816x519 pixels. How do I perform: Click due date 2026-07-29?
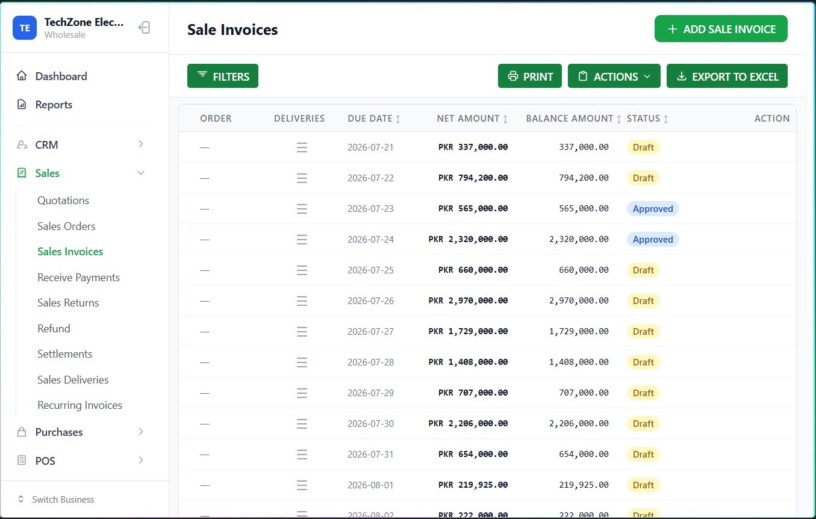point(370,393)
